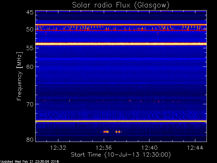Click the "Start Time (10-Jul-13 12:30:00)" label

click(x=121, y=155)
